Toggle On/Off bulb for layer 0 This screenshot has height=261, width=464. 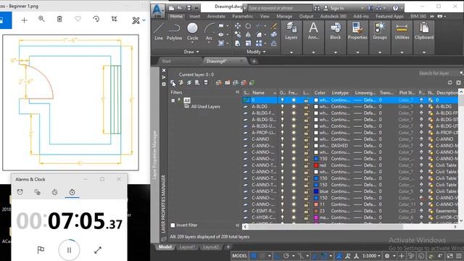coord(282,100)
